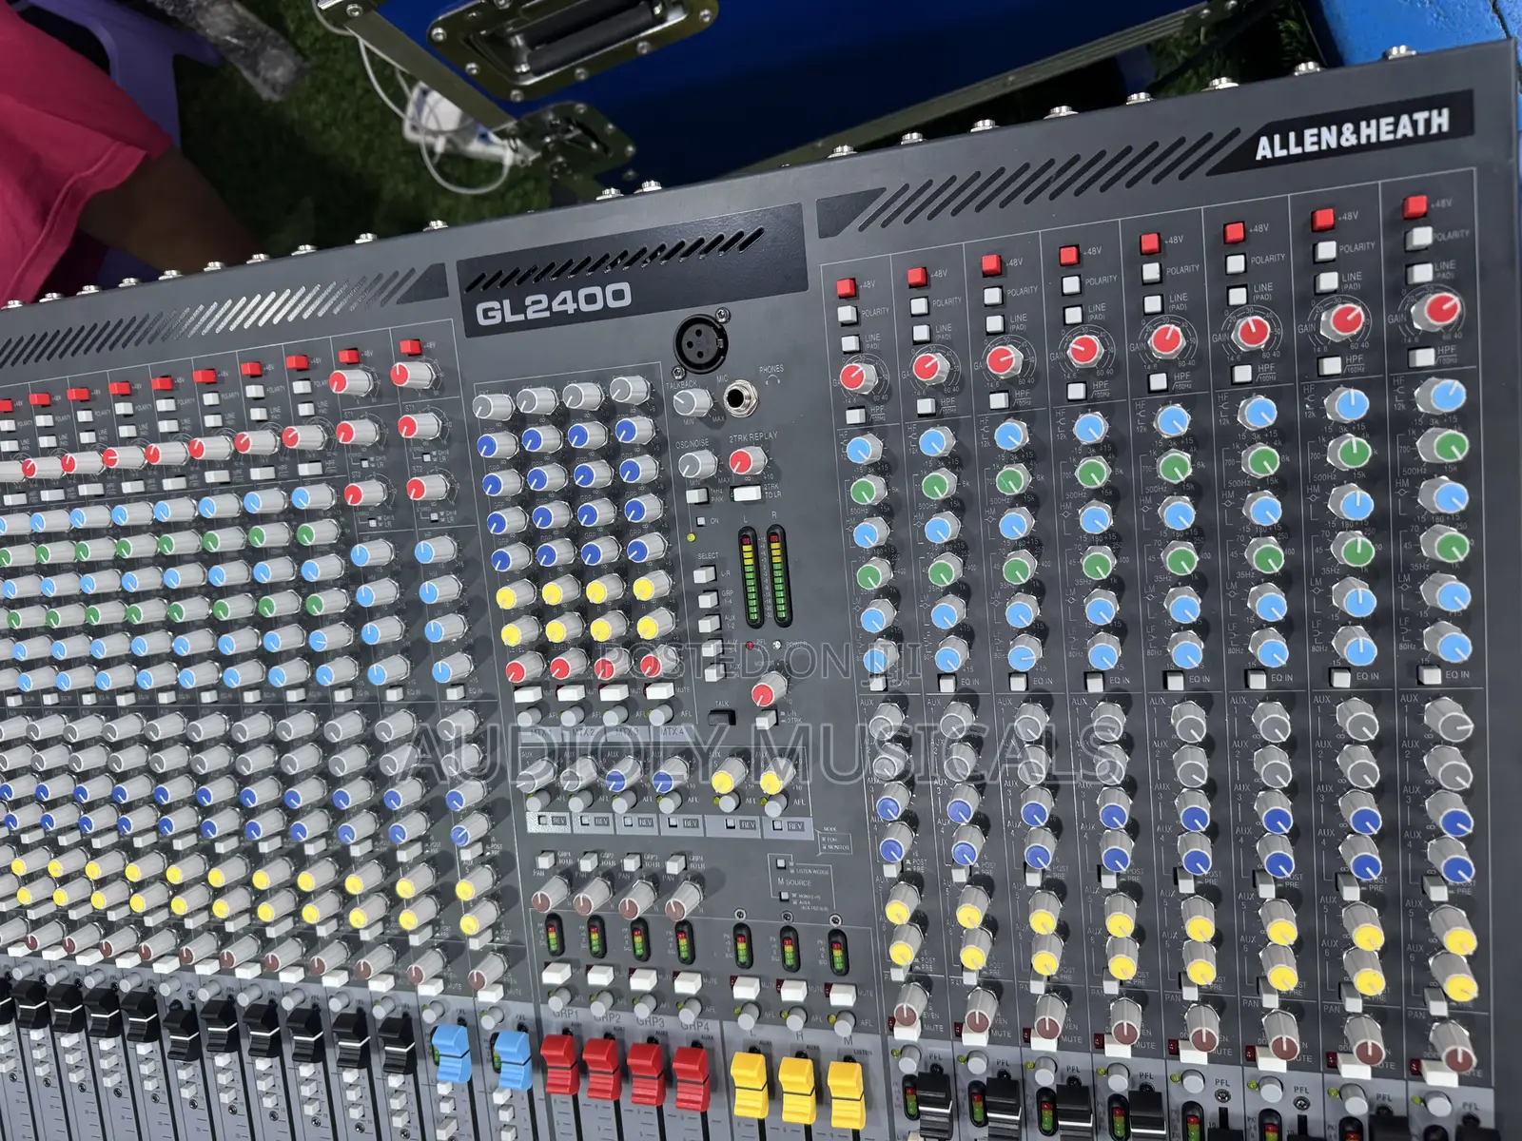
Task: Tap the GL2400 model label
Action: (x=553, y=303)
